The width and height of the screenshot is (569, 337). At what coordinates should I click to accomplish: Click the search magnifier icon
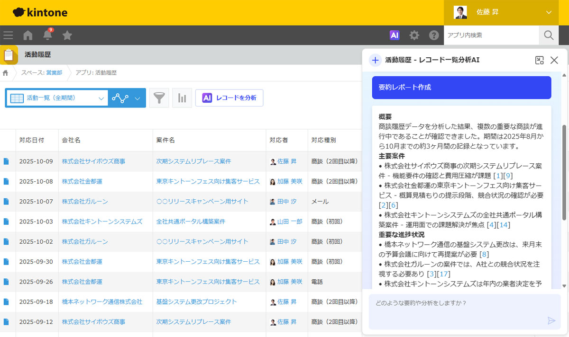549,35
